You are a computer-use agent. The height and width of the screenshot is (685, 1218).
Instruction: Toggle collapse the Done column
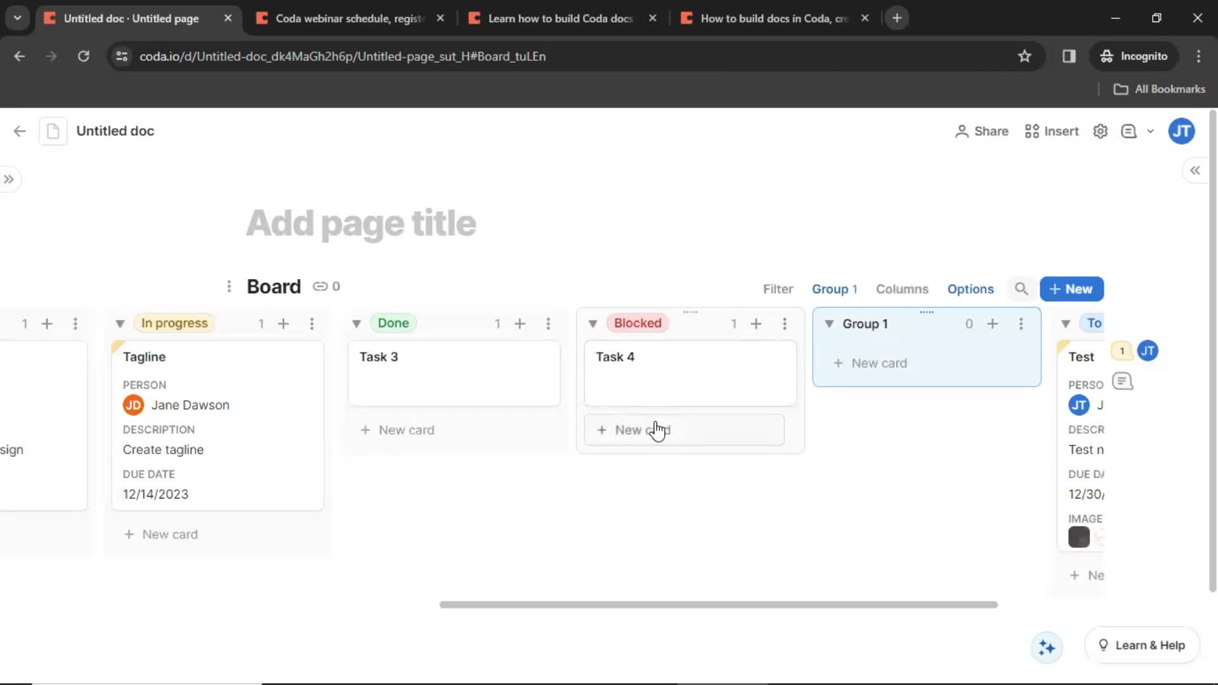point(355,322)
